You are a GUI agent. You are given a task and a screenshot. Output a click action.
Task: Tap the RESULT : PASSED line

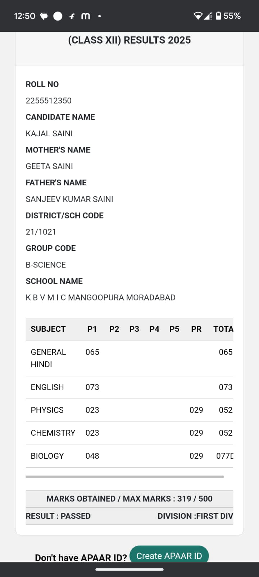click(58, 516)
